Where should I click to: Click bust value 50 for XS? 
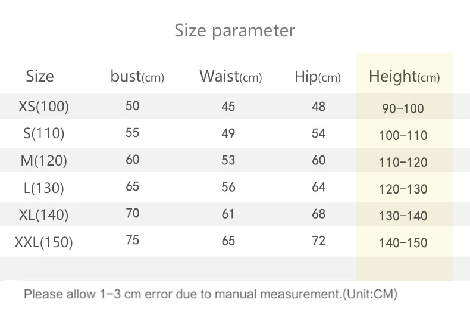tap(132, 106)
